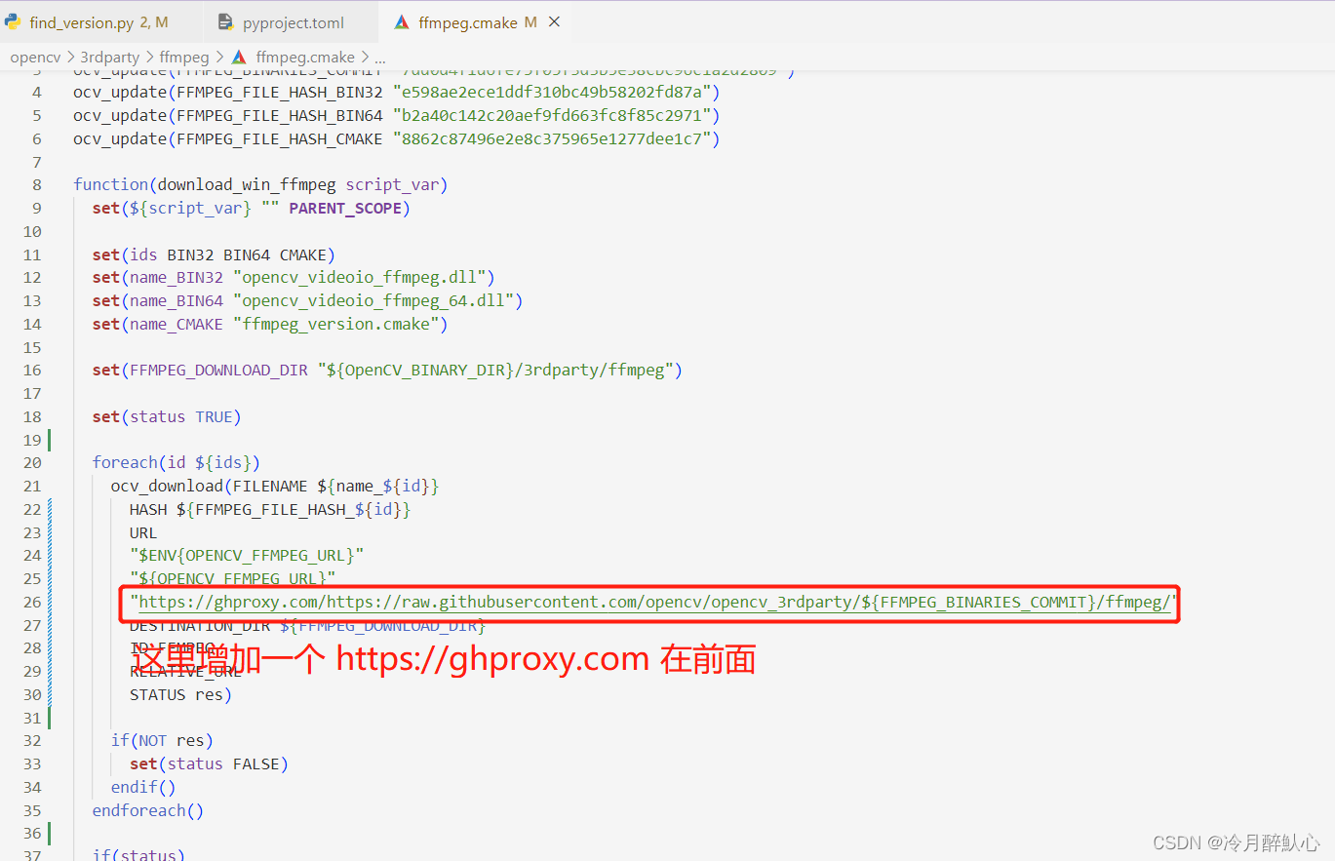Open the ffmpeg folder breadcrumb dropdown
1335x861 pixels.
pyautogui.click(x=184, y=57)
